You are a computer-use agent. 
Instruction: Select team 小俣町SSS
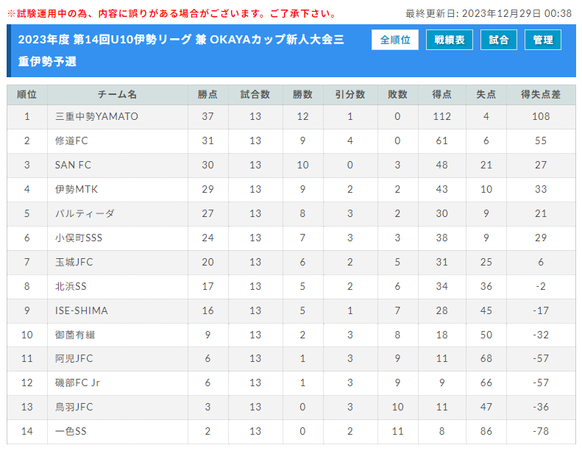point(78,238)
